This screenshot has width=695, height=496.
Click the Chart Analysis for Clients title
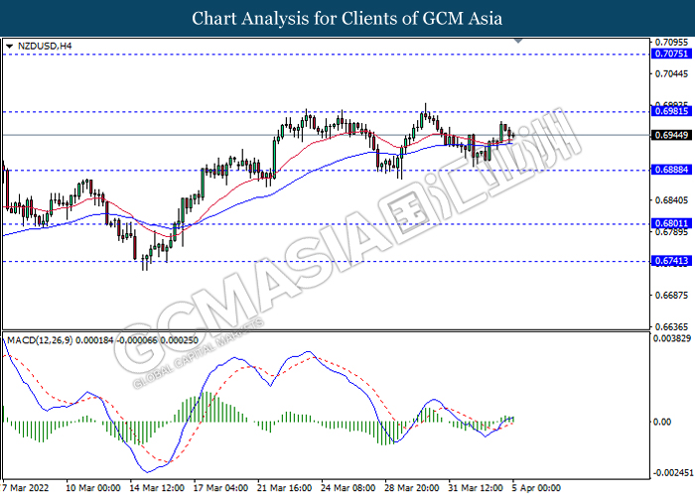click(x=347, y=19)
